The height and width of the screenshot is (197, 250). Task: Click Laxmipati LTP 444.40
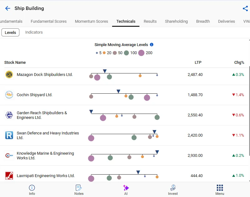(197, 176)
